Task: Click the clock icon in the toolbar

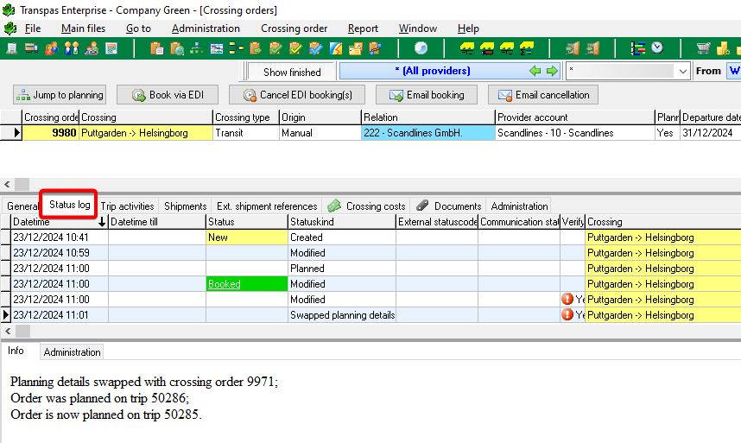Action: point(658,48)
